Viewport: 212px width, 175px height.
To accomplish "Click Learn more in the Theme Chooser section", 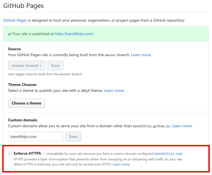I will pos(114,90).
